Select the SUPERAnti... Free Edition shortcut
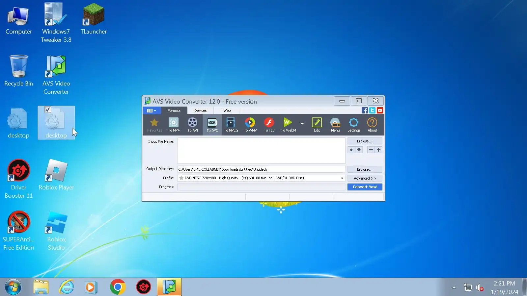 click(x=18, y=231)
